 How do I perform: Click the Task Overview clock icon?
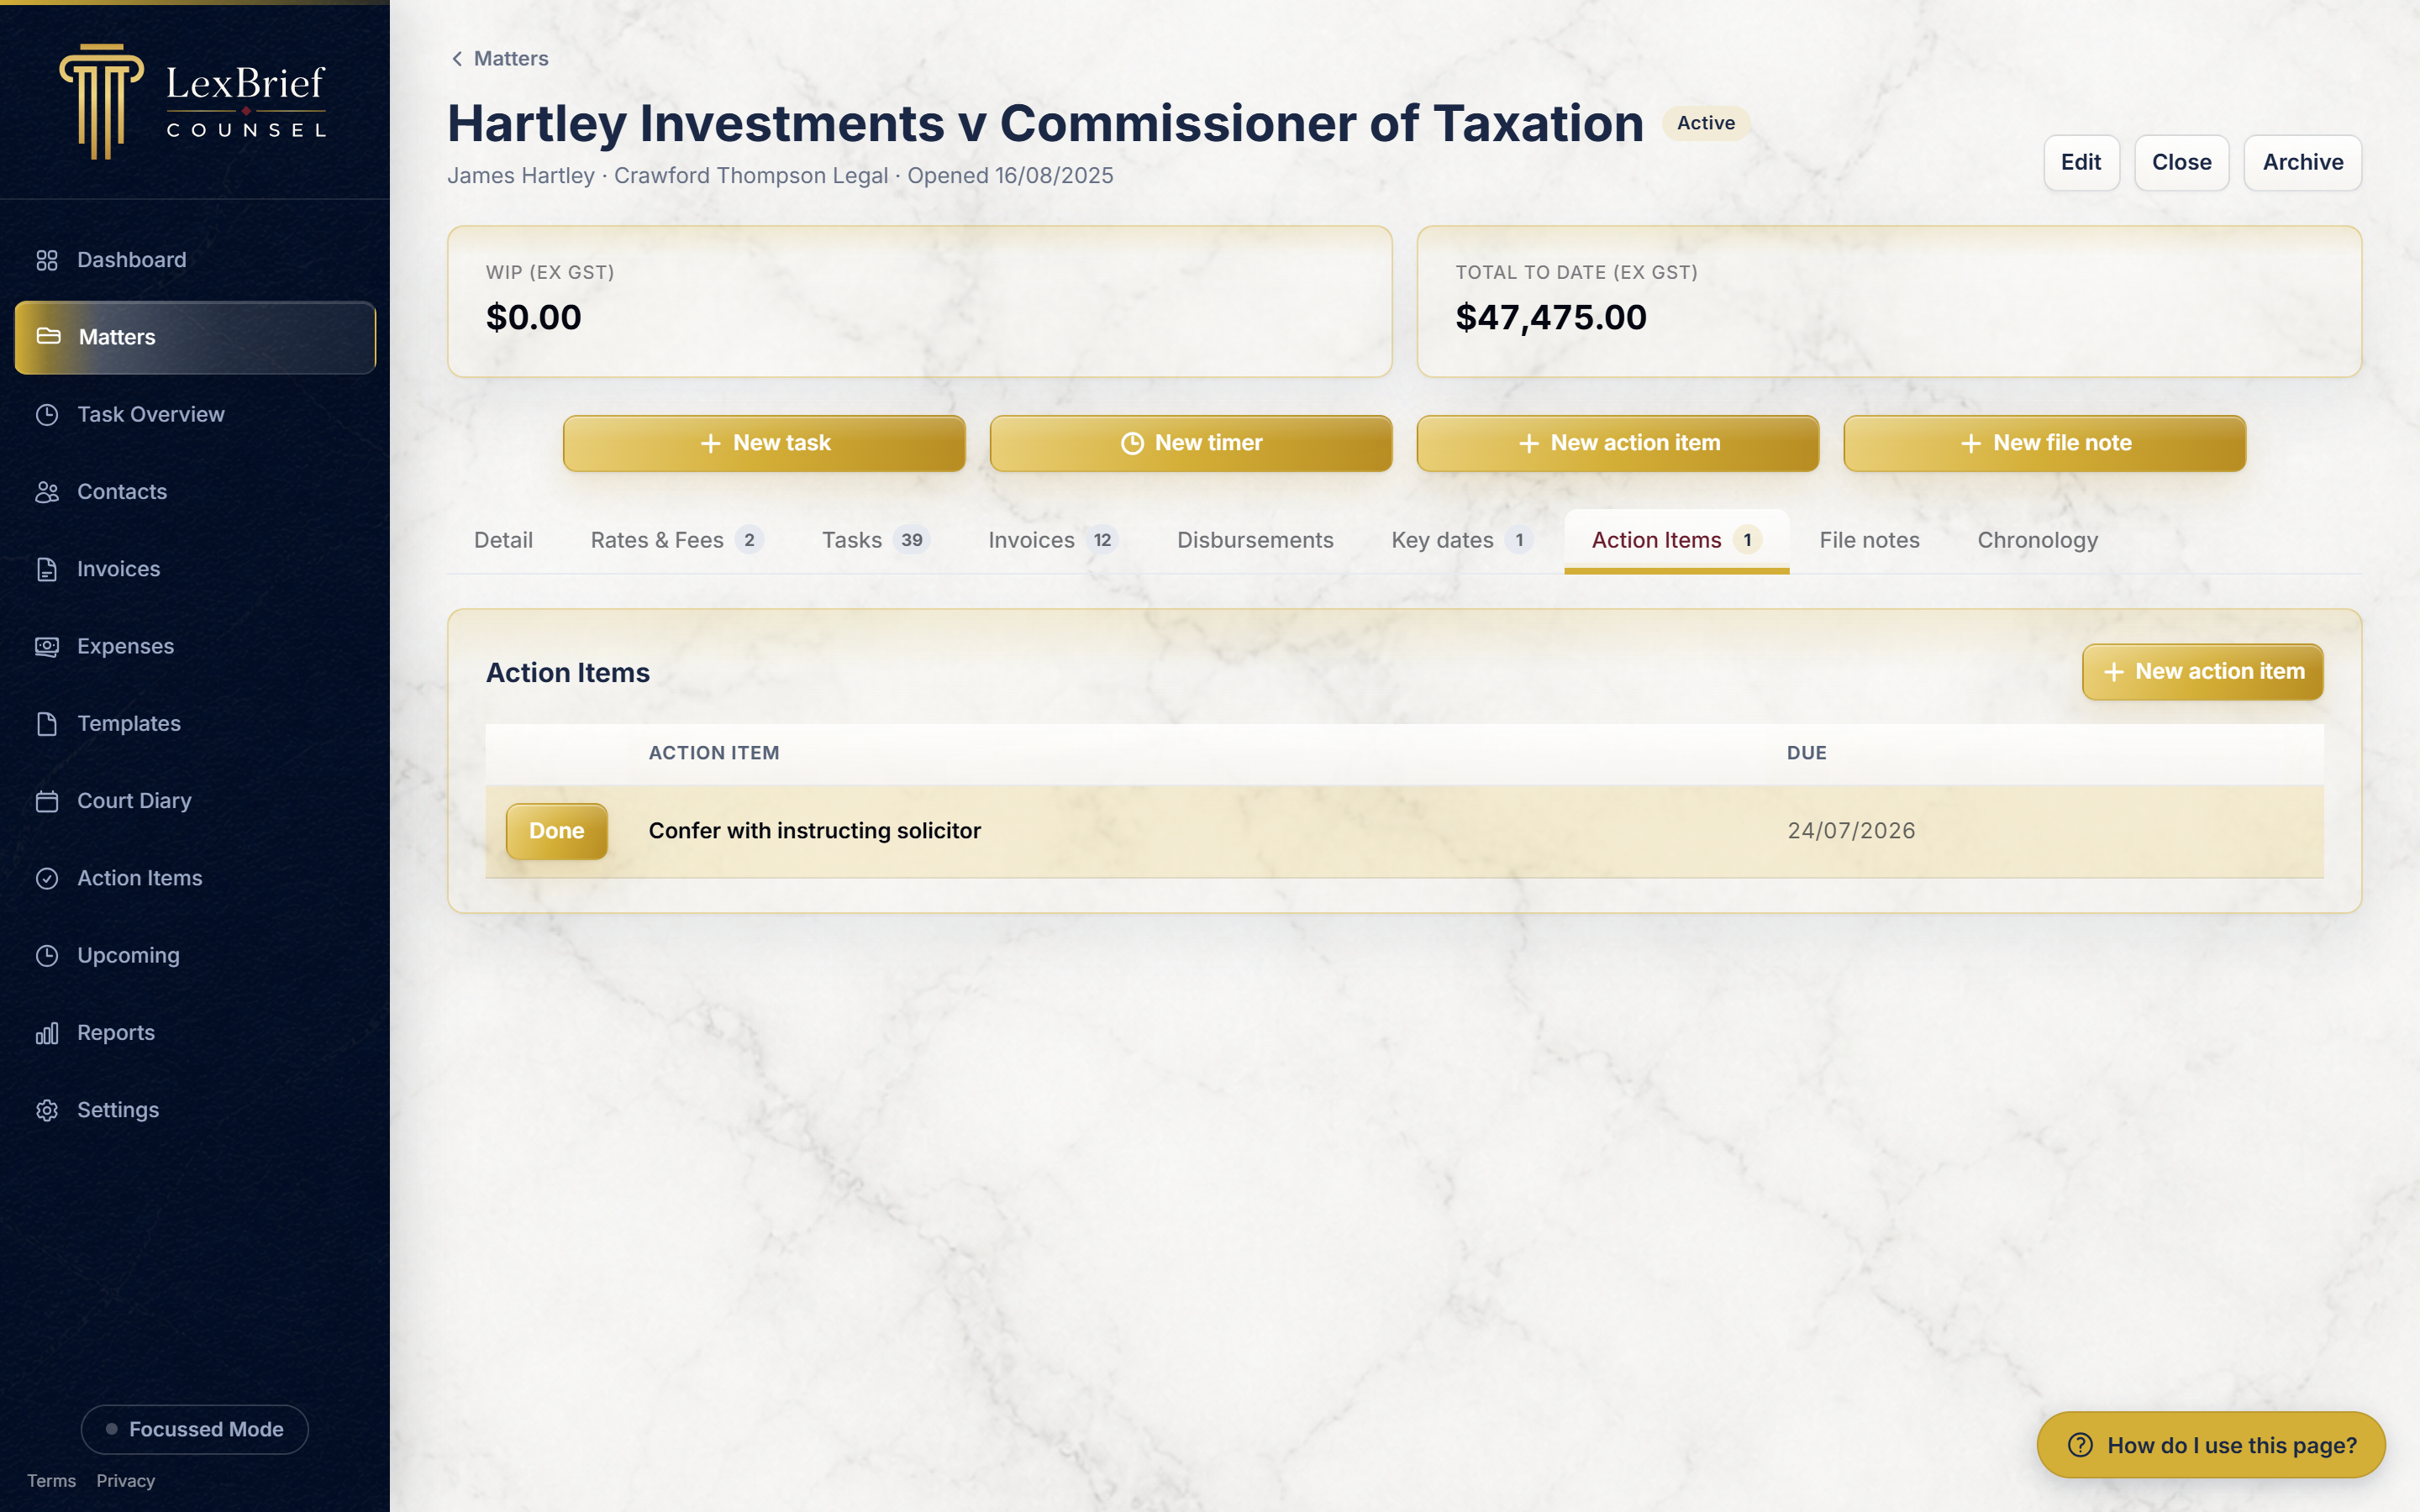(47, 414)
